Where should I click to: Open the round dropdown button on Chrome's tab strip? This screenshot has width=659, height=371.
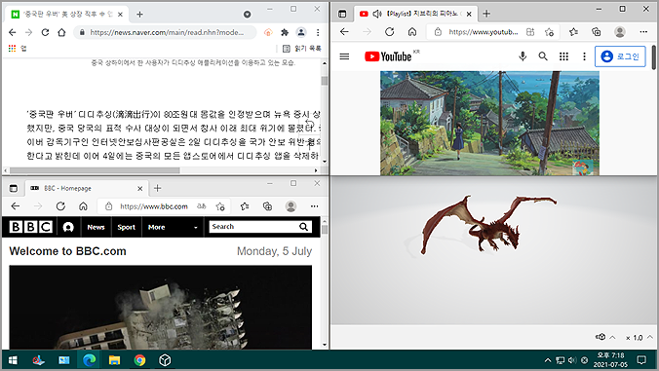[248, 15]
